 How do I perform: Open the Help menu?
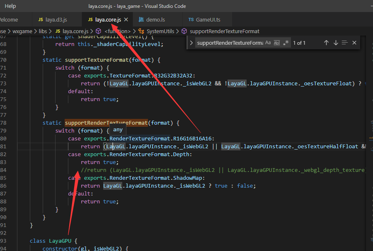[x=10, y=6]
